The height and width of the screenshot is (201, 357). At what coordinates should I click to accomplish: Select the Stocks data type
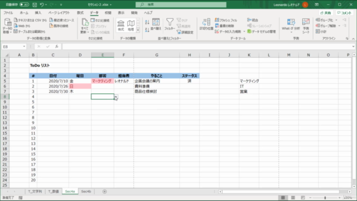pos(121,25)
